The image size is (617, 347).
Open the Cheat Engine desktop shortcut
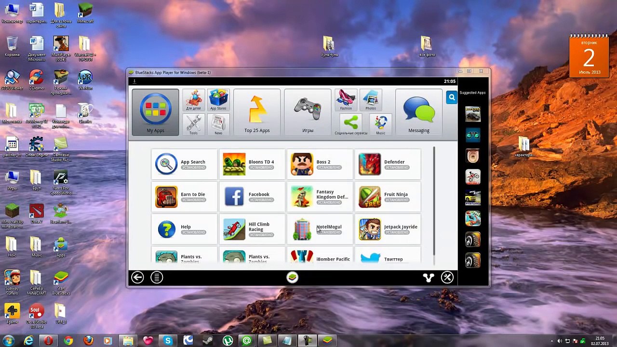[x=37, y=147]
